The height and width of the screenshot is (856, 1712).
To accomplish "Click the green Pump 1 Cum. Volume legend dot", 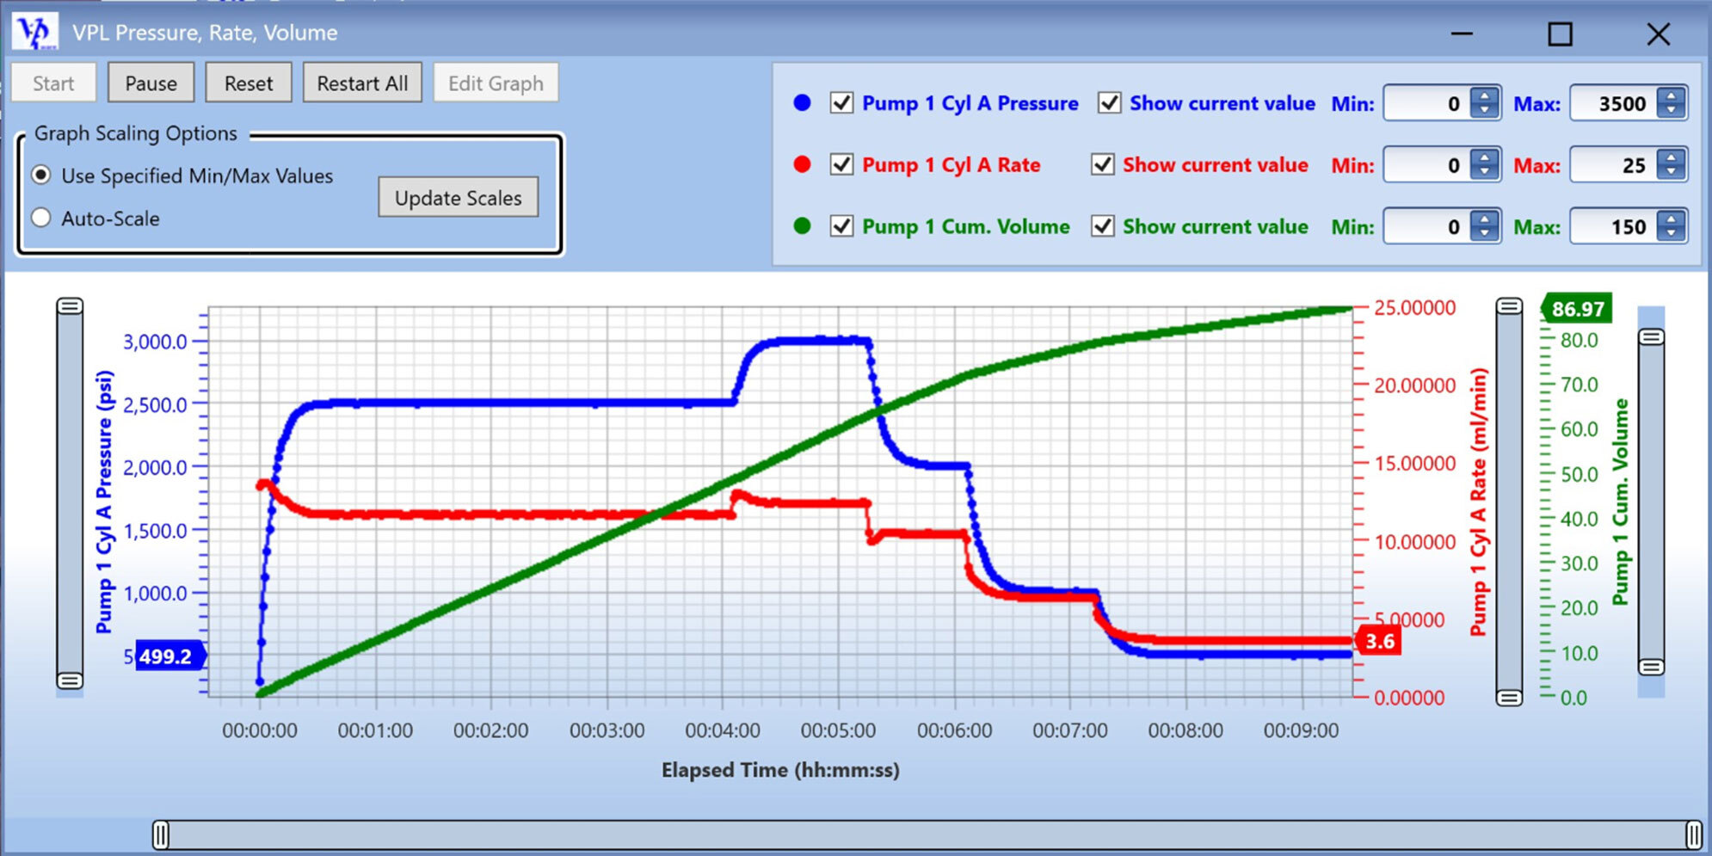I will coord(802,226).
